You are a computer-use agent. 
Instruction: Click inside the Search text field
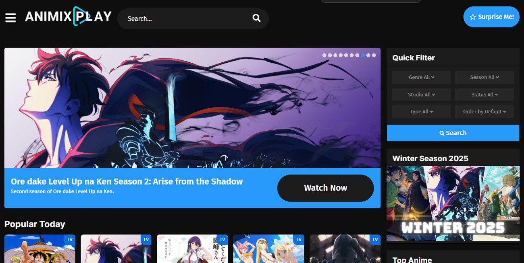[181, 18]
